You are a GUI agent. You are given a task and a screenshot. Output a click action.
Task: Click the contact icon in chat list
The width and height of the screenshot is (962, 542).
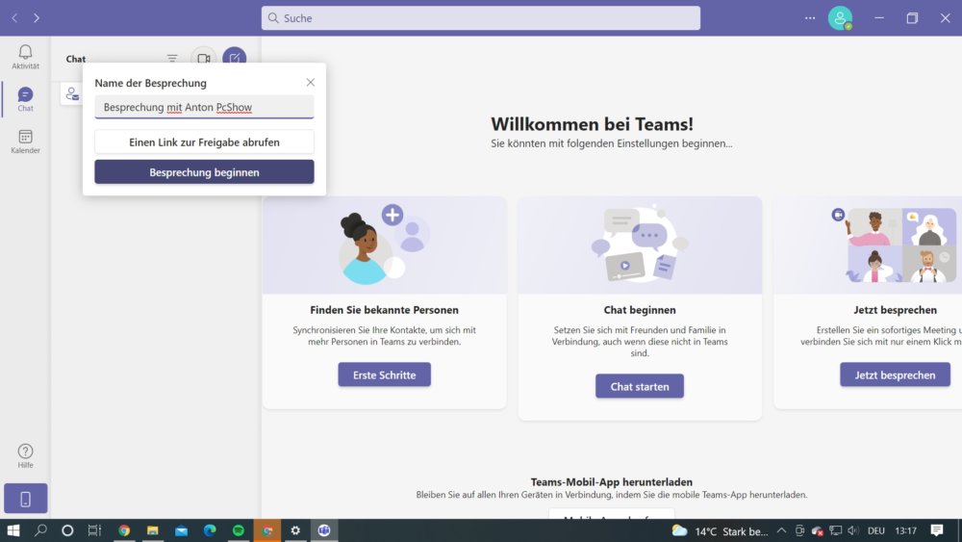click(72, 94)
